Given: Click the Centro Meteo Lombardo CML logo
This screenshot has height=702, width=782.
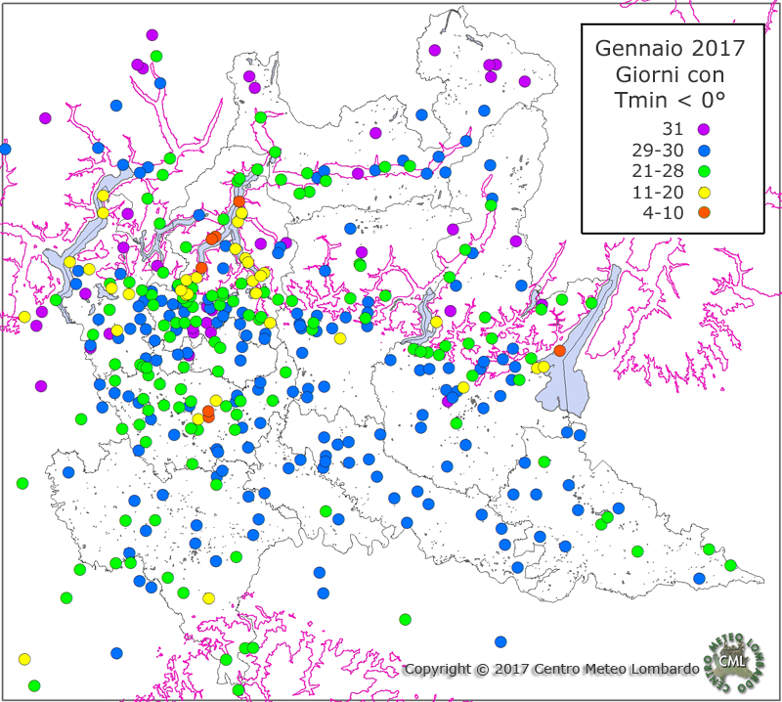Looking at the screenshot, I should pos(732,663).
